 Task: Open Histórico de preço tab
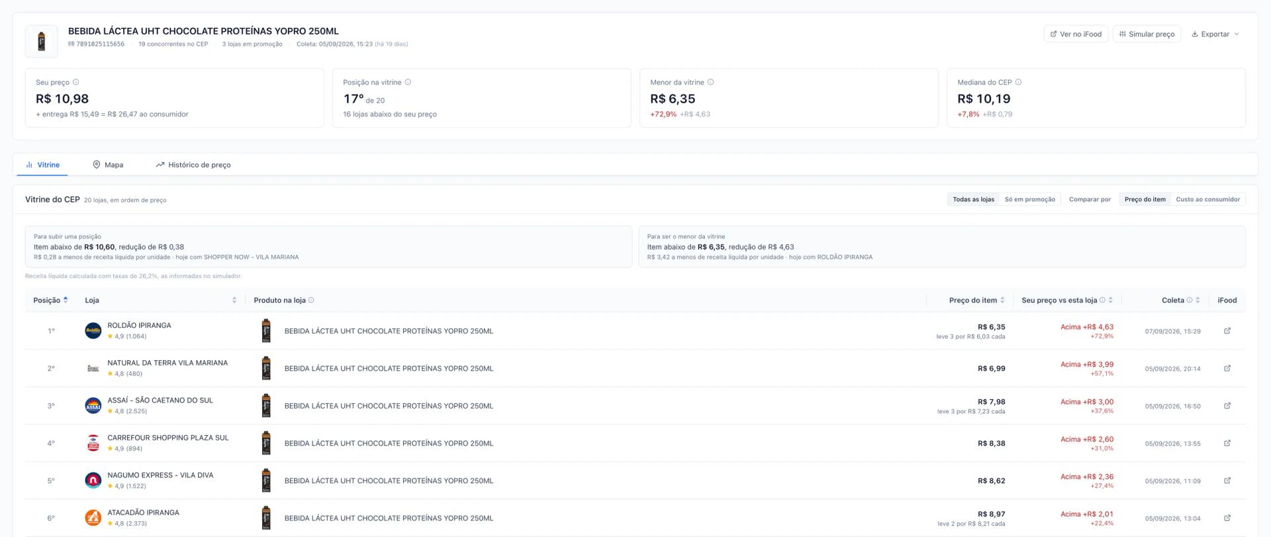[x=193, y=165]
